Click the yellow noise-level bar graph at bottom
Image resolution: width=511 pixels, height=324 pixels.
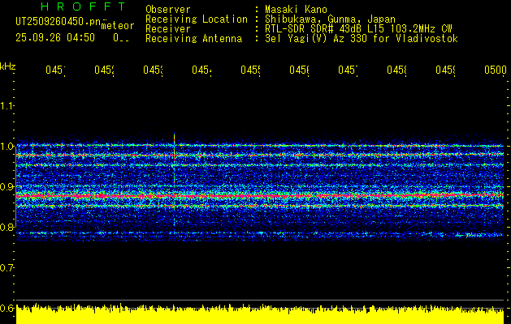tap(260, 314)
